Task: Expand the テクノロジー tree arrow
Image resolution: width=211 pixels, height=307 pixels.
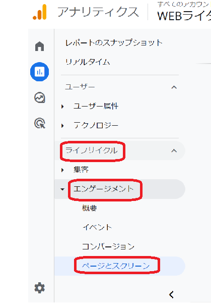Action: 62,126
